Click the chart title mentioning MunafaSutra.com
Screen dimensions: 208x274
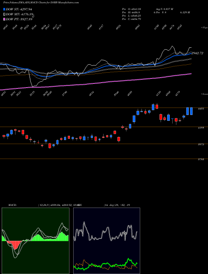point(41,2)
